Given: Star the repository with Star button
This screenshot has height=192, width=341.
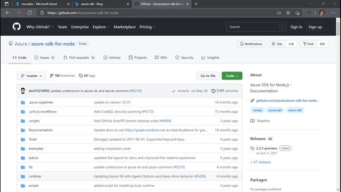Looking at the screenshot, I should click(277, 44).
